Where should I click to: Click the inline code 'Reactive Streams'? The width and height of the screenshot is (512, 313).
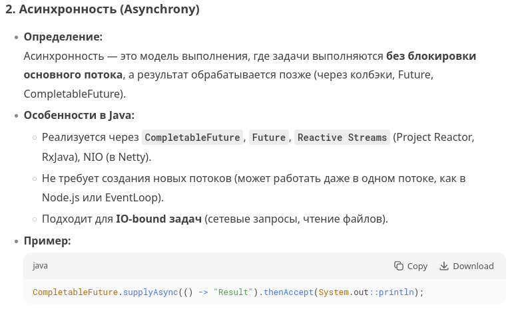pyautogui.click(x=342, y=138)
